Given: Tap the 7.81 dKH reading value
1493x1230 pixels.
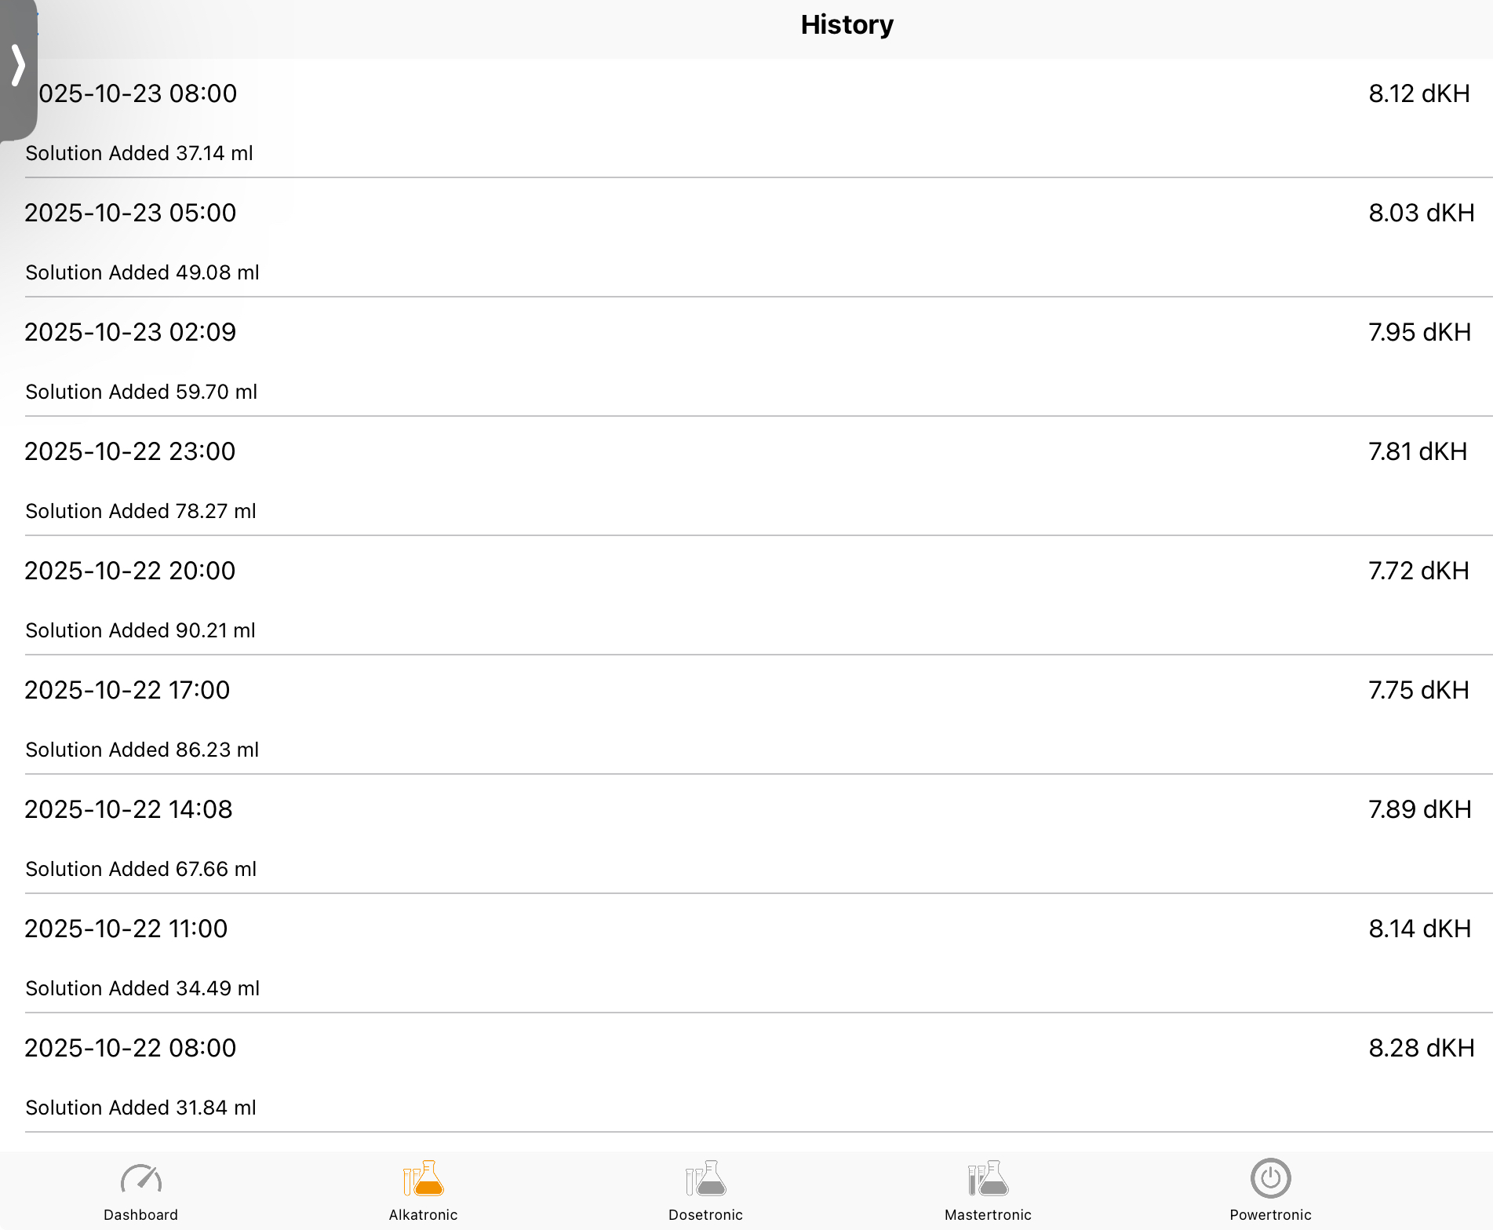Looking at the screenshot, I should pyautogui.click(x=1418, y=451).
